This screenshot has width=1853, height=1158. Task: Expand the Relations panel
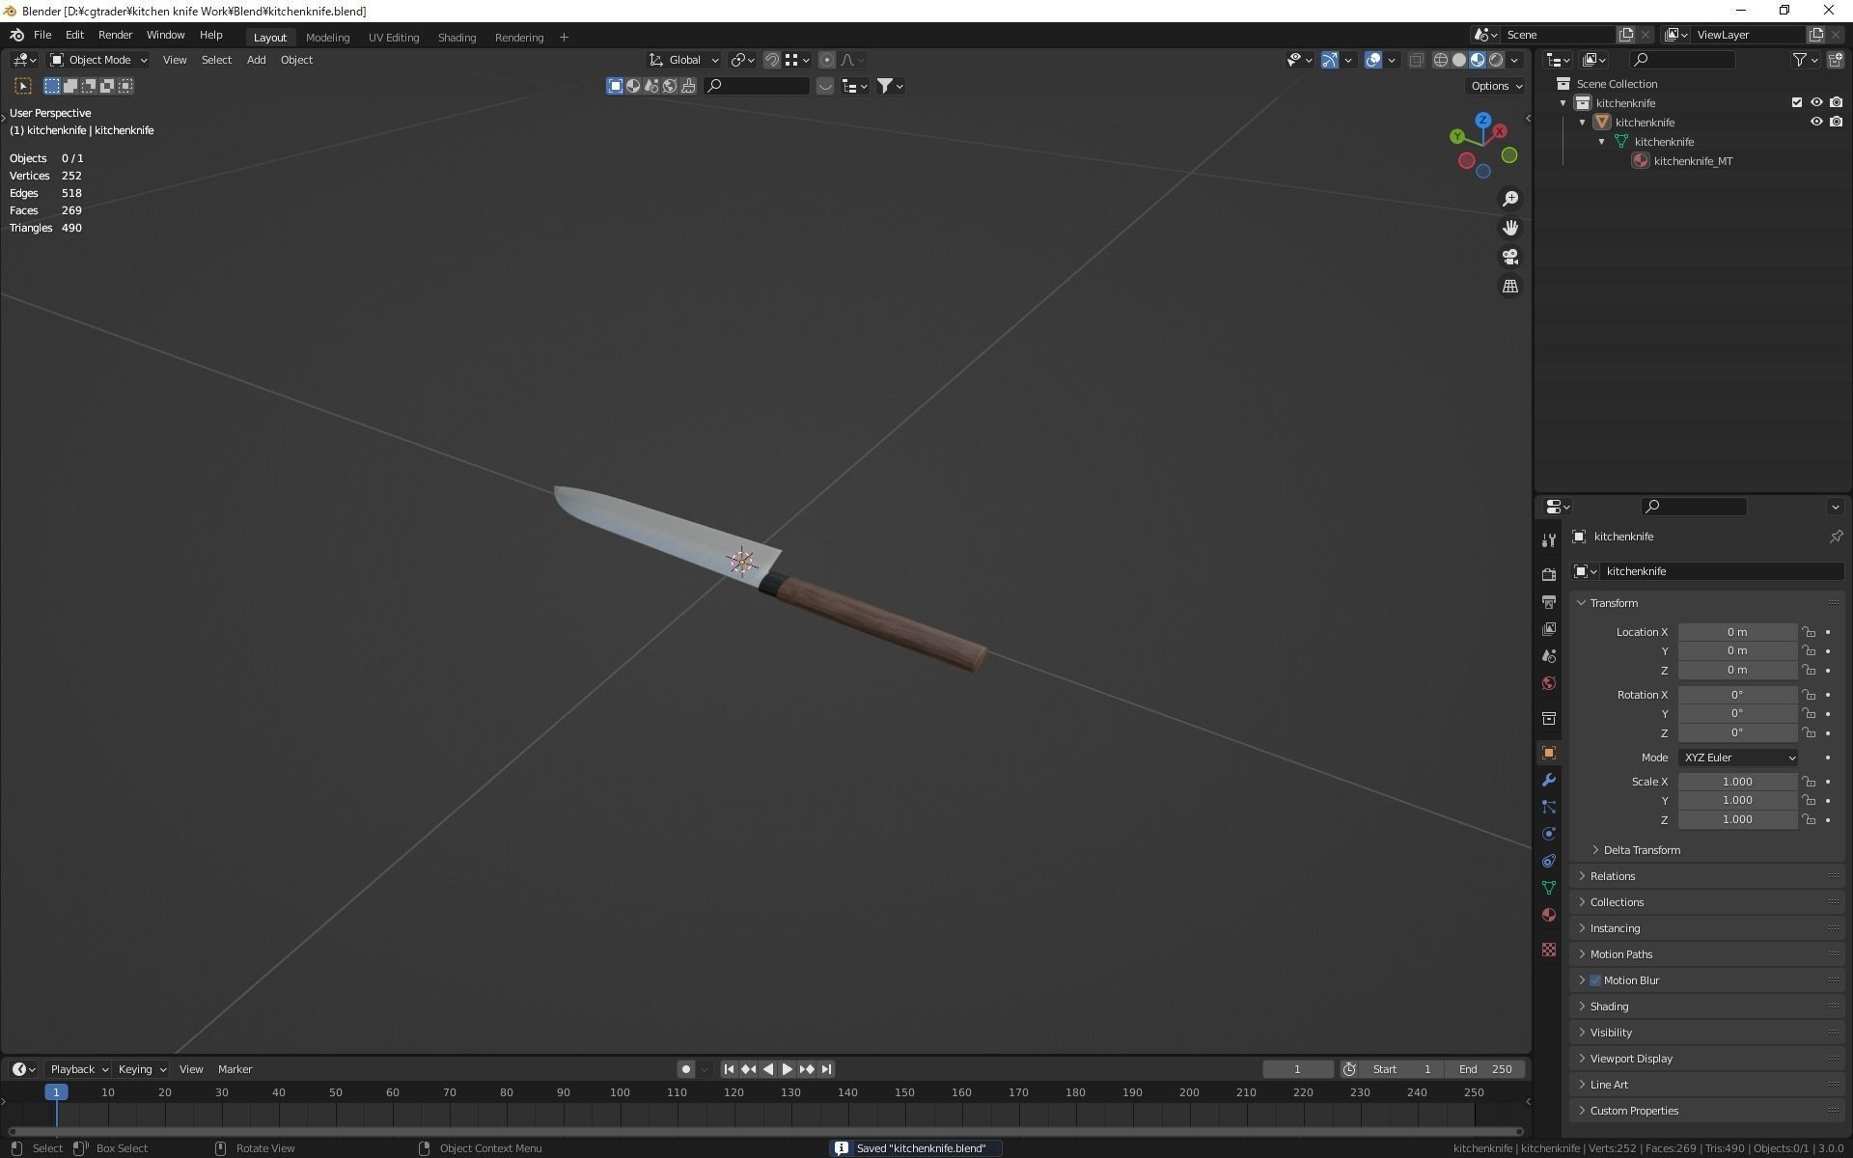(1612, 876)
